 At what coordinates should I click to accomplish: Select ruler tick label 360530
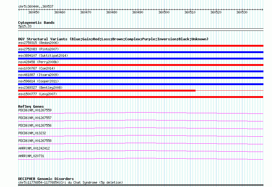tap(242, 12)
